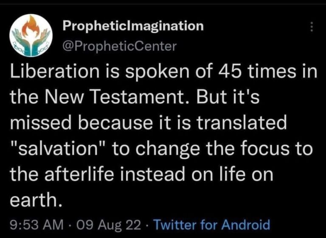Visit the @PropheticCenter handle
The image size is (326, 238).
coord(119,46)
